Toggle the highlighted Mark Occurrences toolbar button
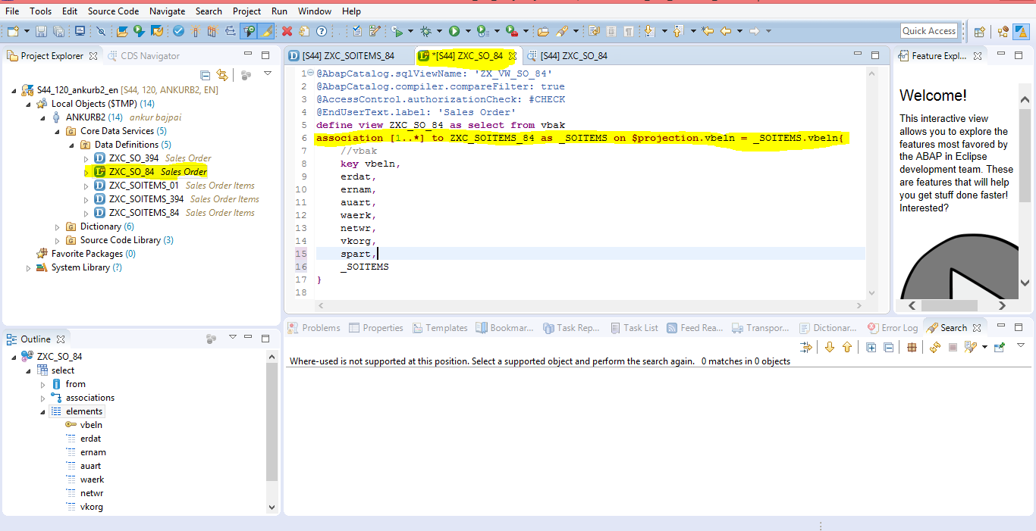The width and height of the screenshot is (1036, 531). (266, 31)
